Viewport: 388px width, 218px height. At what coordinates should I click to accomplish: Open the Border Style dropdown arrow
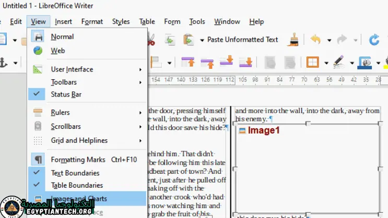click(x=352, y=63)
